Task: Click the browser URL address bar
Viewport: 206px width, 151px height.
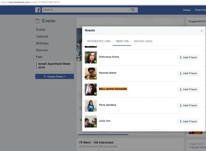Action: pos(103,2)
